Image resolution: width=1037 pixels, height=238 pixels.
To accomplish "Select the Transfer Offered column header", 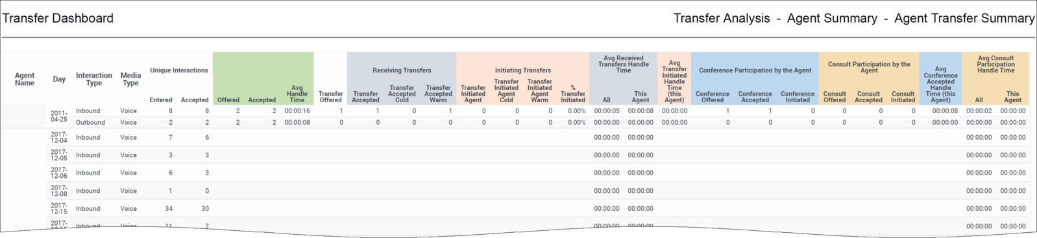I will point(330,97).
